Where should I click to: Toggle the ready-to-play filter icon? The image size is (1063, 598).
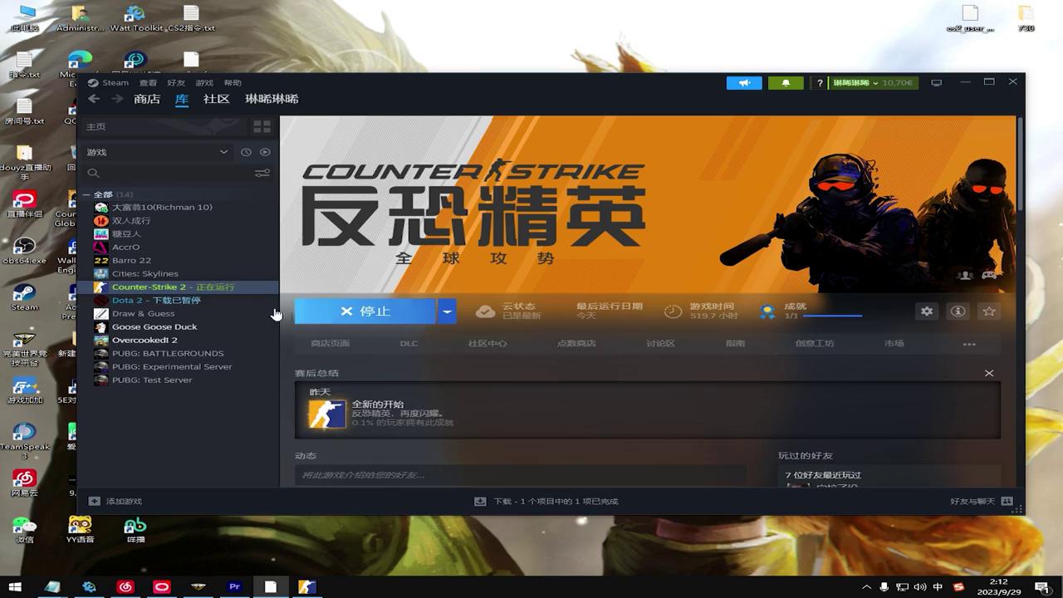(266, 152)
